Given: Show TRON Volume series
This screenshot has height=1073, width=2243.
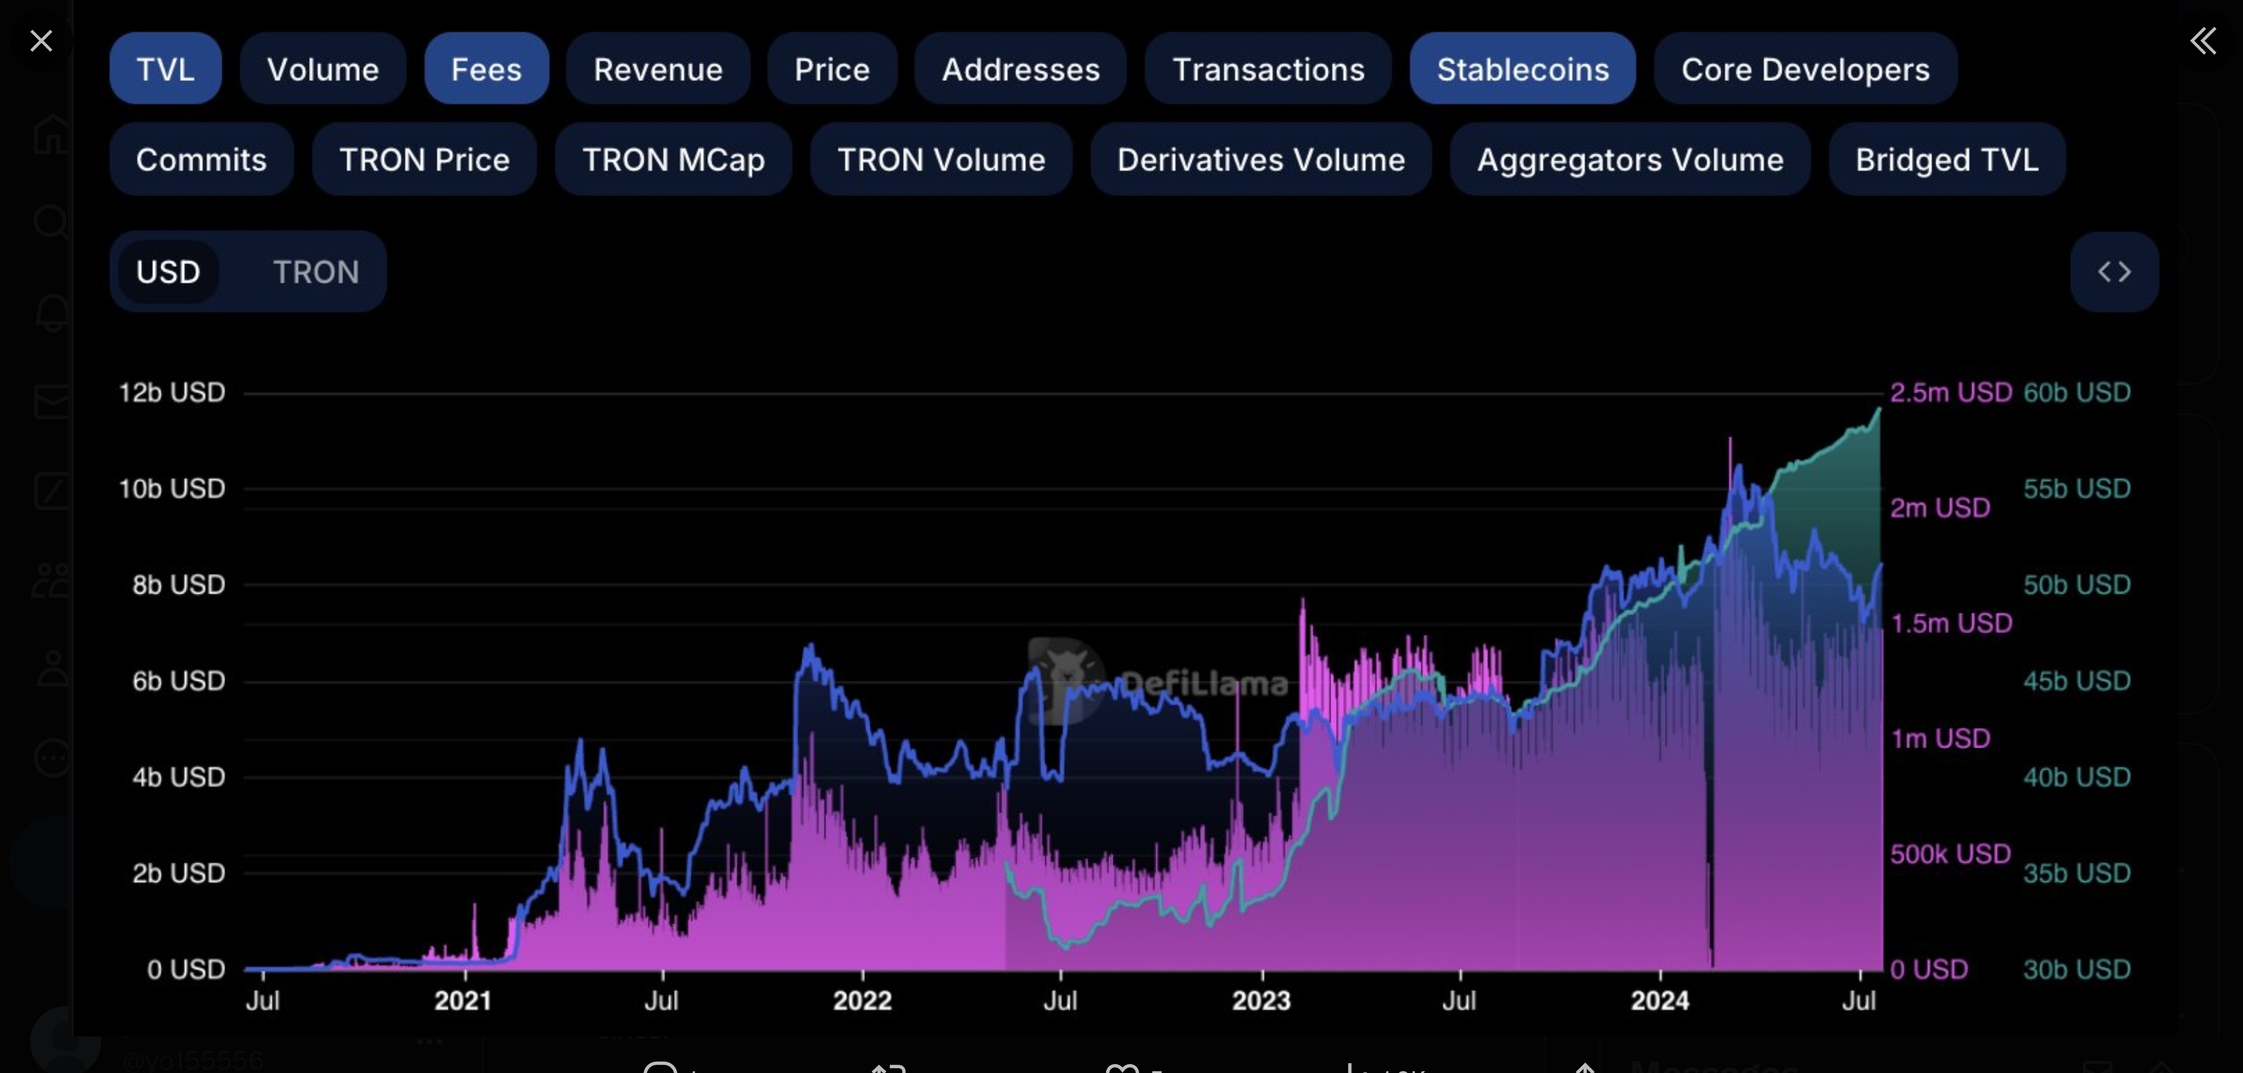Looking at the screenshot, I should pyautogui.click(x=940, y=159).
